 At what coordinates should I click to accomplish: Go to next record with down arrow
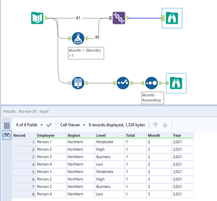click(165, 125)
